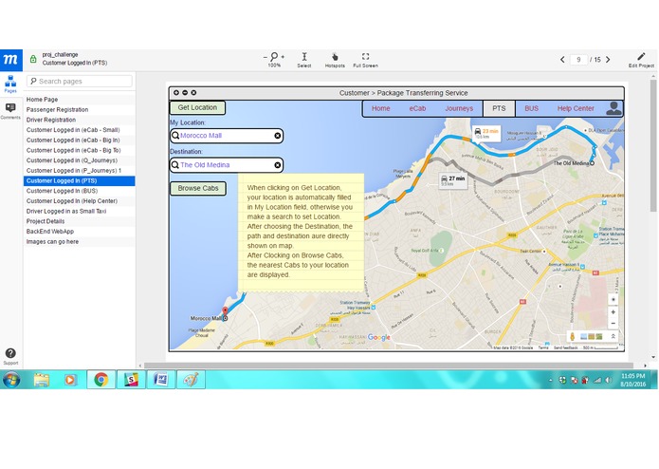This screenshot has width=659, height=469.
Task: Click the Search pages field
Action: point(80,82)
